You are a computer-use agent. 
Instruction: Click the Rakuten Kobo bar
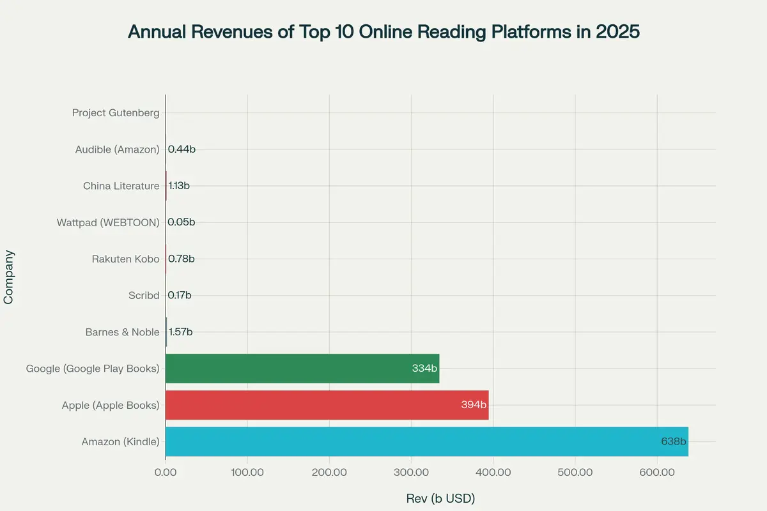click(x=166, y=259)
